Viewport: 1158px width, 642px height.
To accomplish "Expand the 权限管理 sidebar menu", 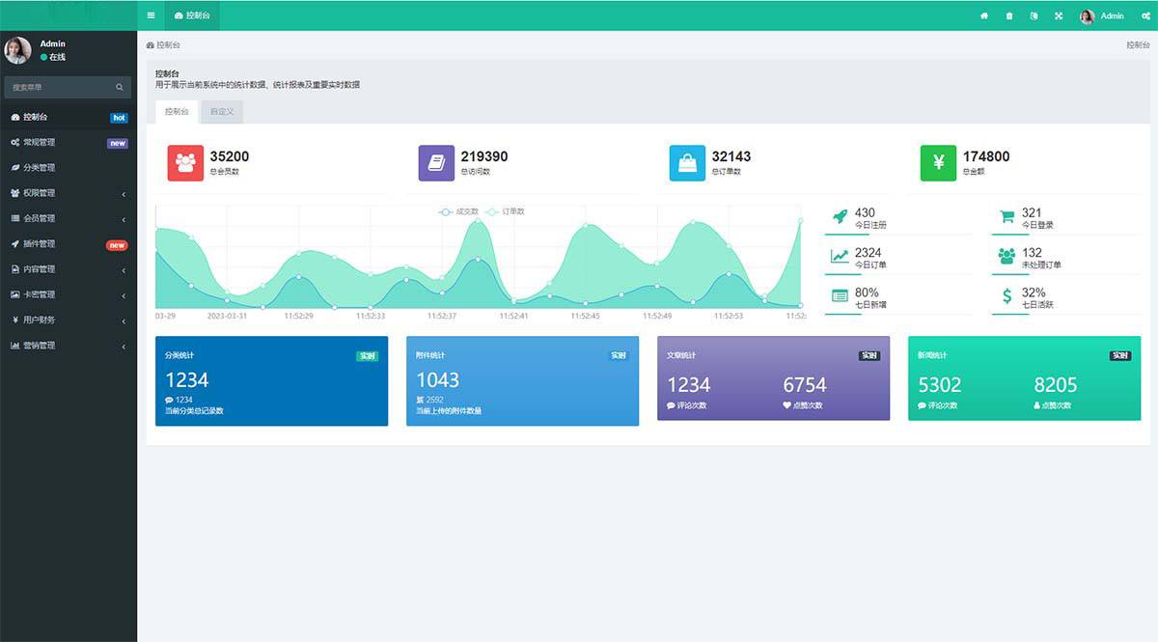I will coord(68,193).
